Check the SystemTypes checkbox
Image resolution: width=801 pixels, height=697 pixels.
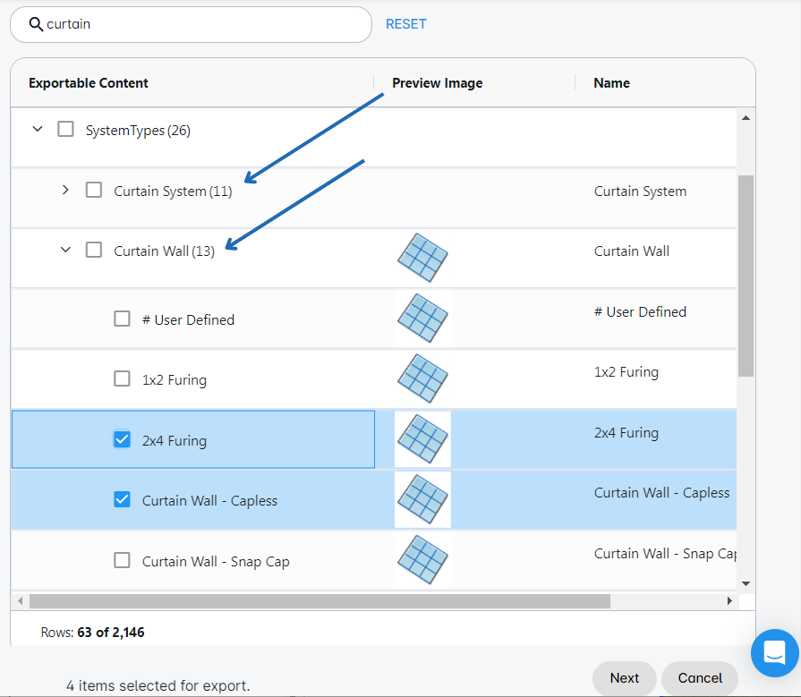(x=65, y=130)
